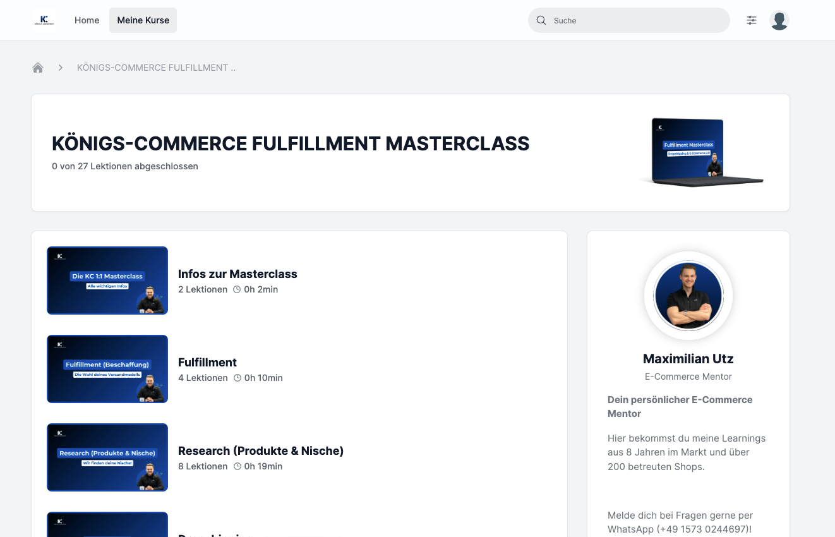Click Maximilian Utz's profile photo

click(x=688, y=295)
